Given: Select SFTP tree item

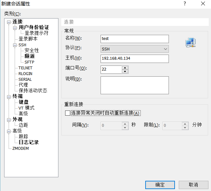Looking at the screenshot, I should click(x=29, y=62).
